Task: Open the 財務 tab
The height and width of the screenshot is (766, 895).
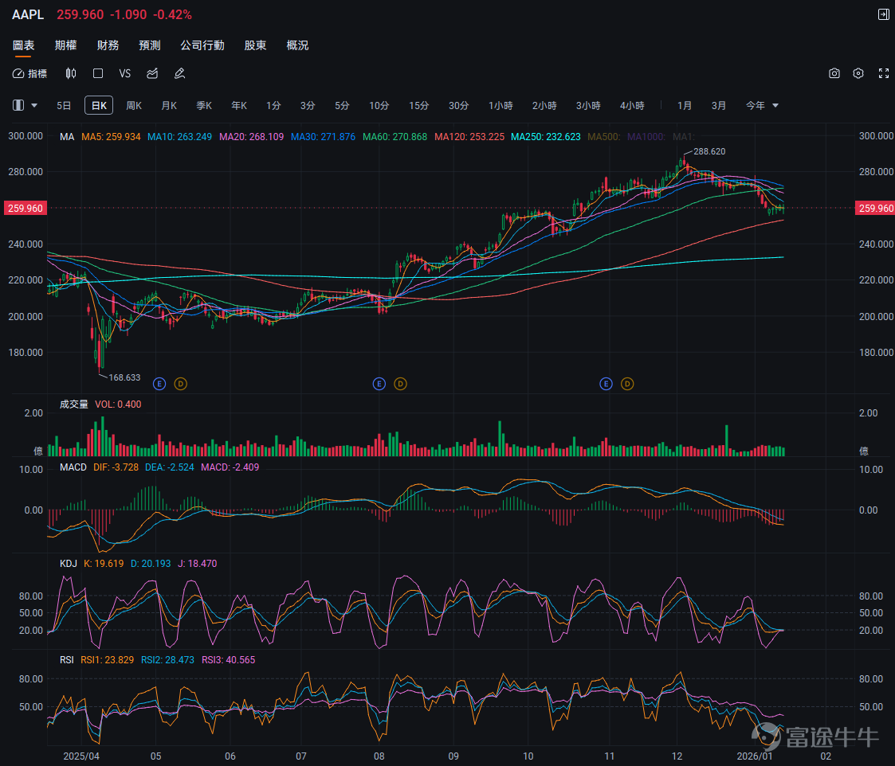Action: tap(108, 45)
